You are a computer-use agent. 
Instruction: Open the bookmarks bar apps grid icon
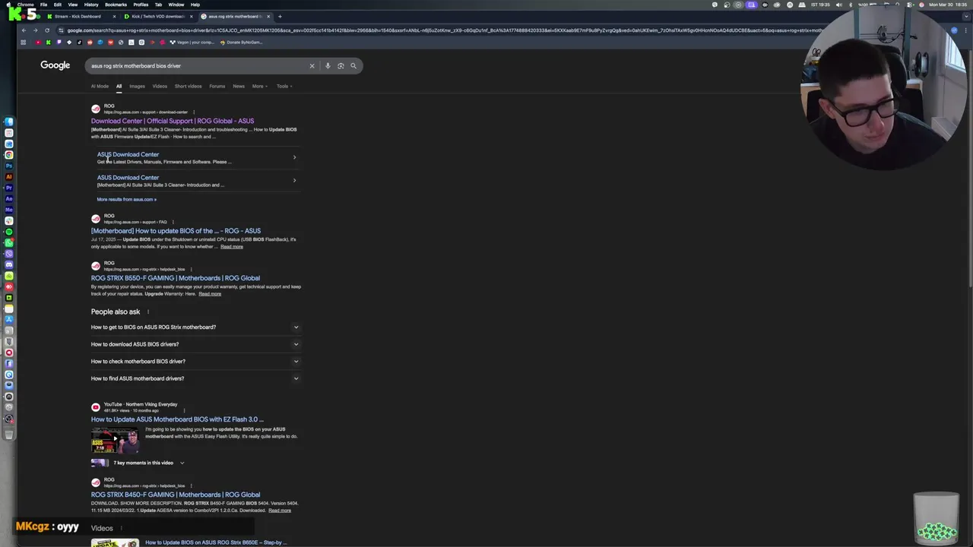pyautogui.click(x=24, y=43)
